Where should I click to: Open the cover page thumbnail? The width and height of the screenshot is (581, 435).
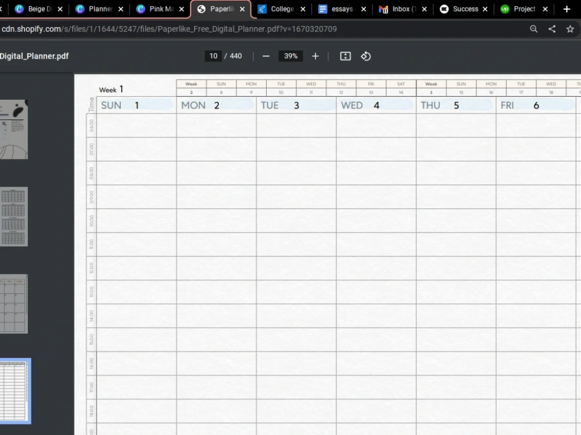point(14,129)
